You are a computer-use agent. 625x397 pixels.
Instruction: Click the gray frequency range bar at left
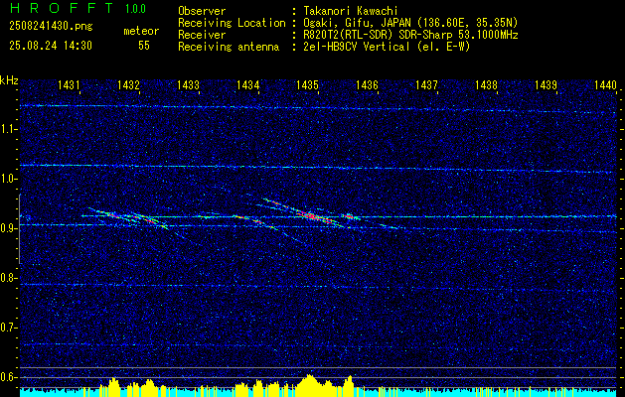pos(19,229)
